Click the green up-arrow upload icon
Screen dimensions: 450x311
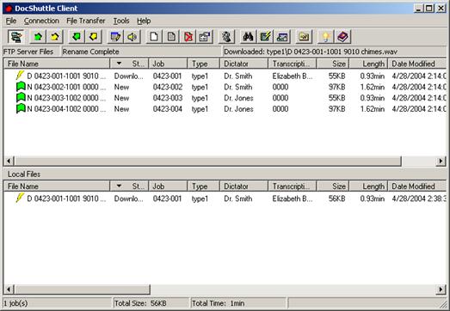pyautogui.click(x=38, y=37)
